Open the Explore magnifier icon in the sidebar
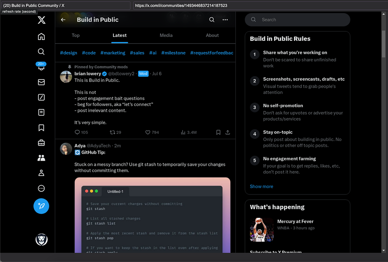Screen dimensions: 388x262 tap(42, 52)
